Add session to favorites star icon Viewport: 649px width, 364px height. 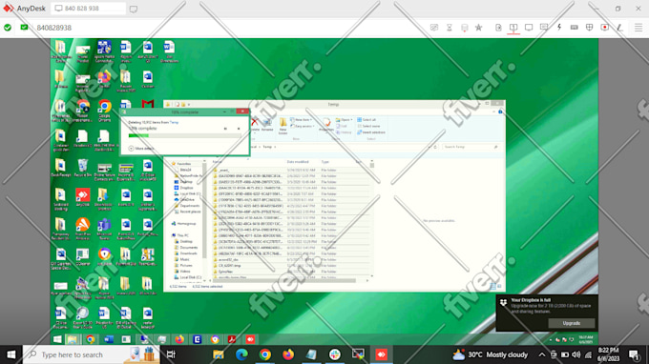(478, 28)
